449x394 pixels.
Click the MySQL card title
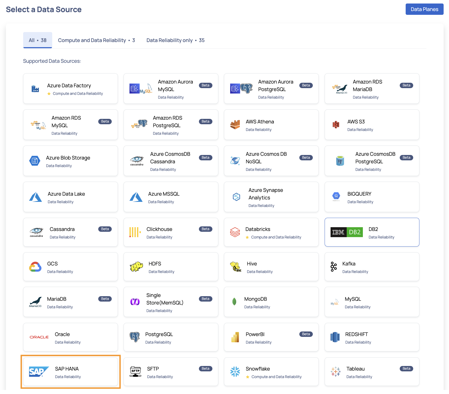pos(353,299)
